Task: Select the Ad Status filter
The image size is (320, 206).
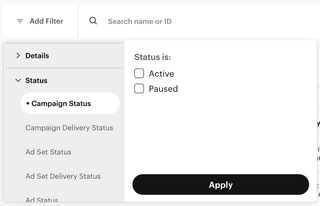Action: point(42,200)
